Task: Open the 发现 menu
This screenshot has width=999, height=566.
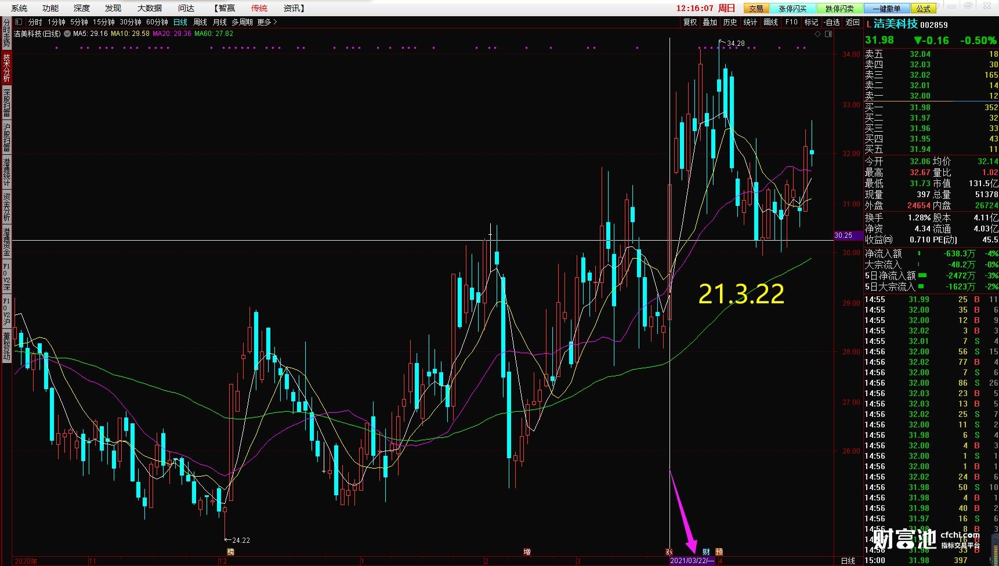Action: point(113,8)
